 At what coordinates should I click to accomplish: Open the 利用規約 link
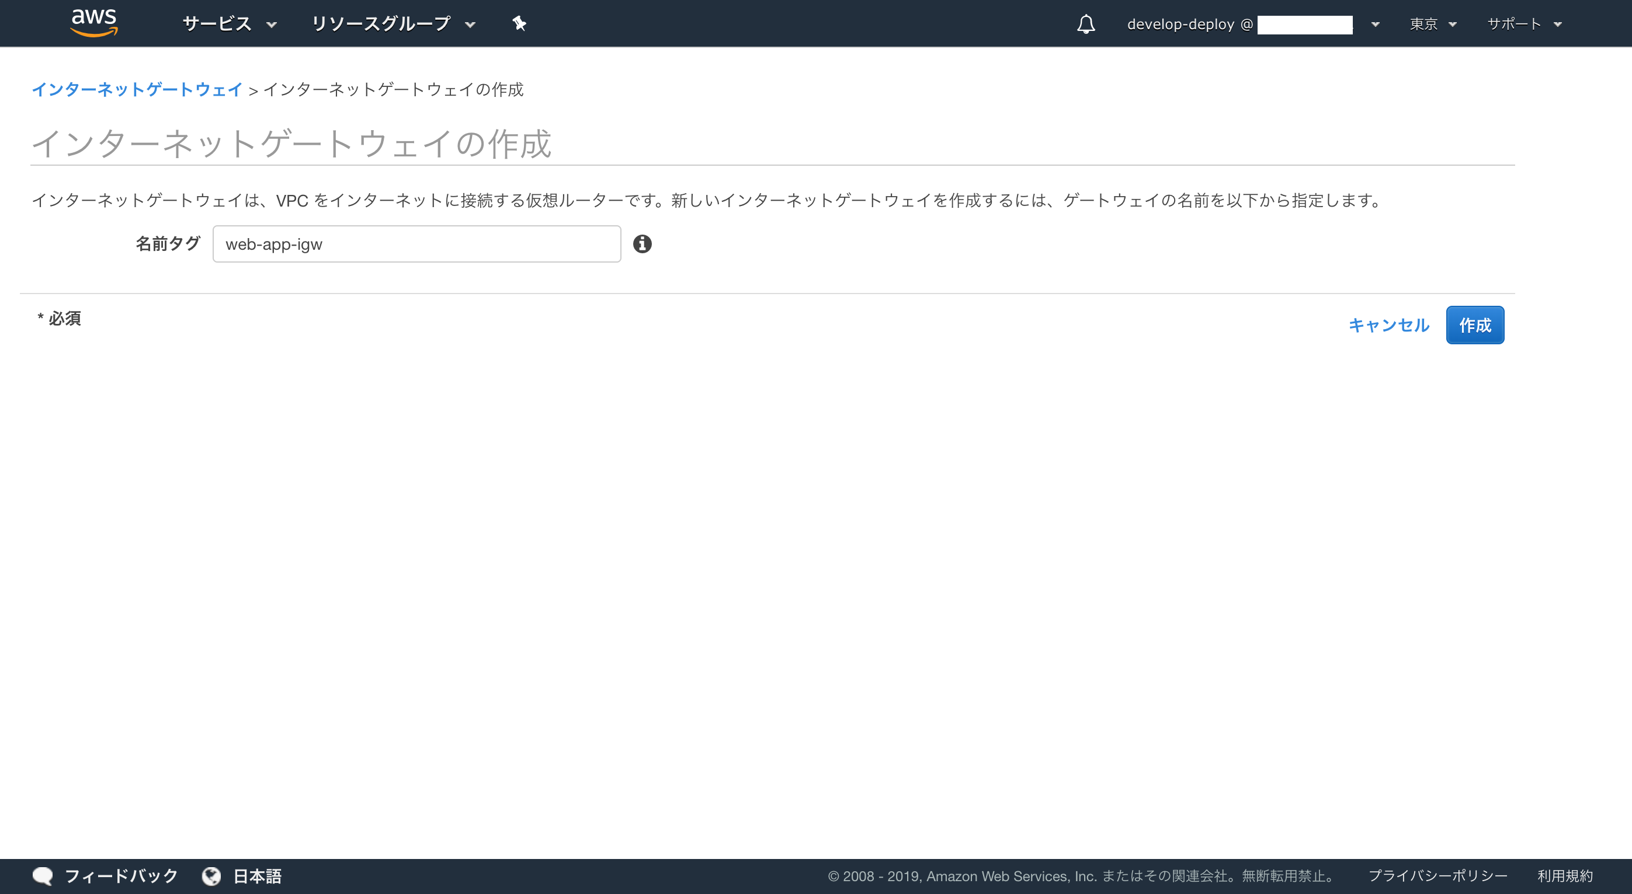[x=1565, y=876]
